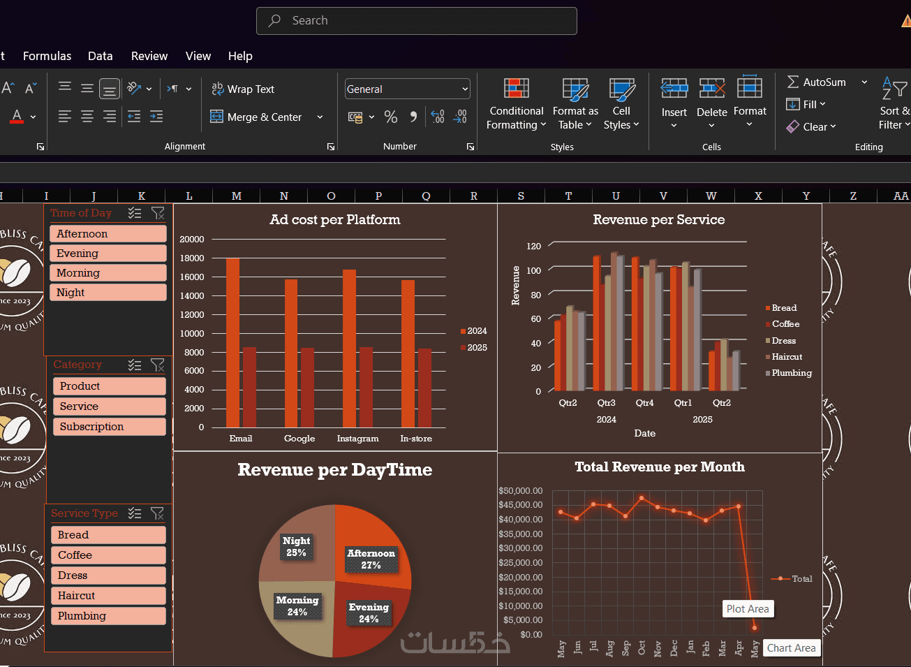Clear filter on Service Type slicer

pyautogui.click(x=158, y=513)
